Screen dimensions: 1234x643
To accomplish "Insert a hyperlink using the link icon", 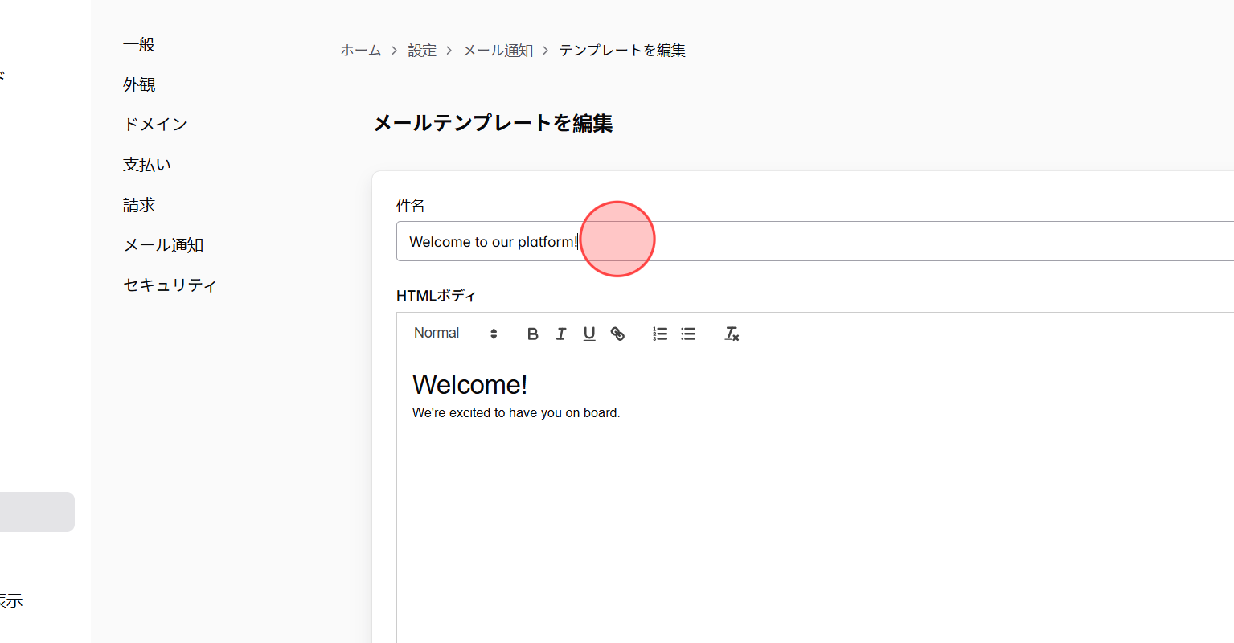I will coord(617,333).
